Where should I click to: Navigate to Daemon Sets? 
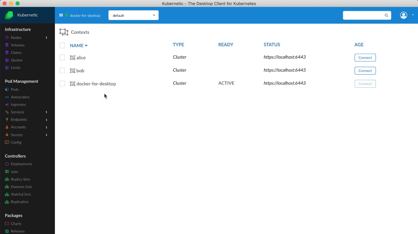21,187
